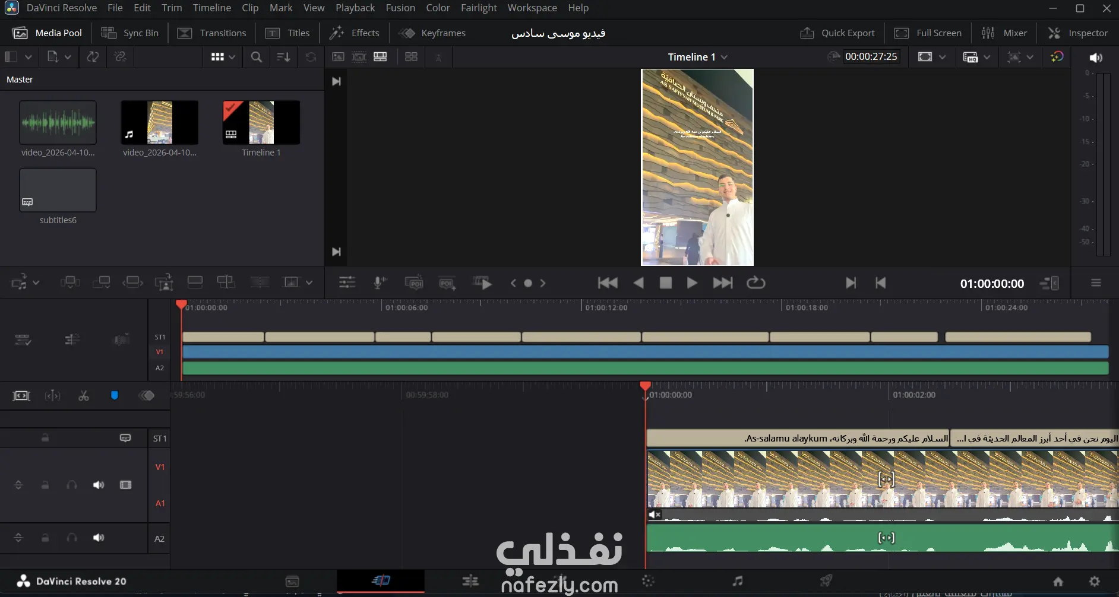
Task: Mute the A2 audio track
Action: pos(99,538)
